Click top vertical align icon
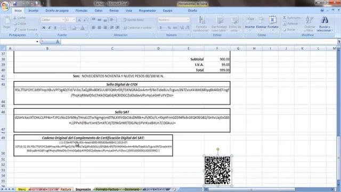Image resolution: width=341 pixels, height=192 pixels. click(94, 20)
